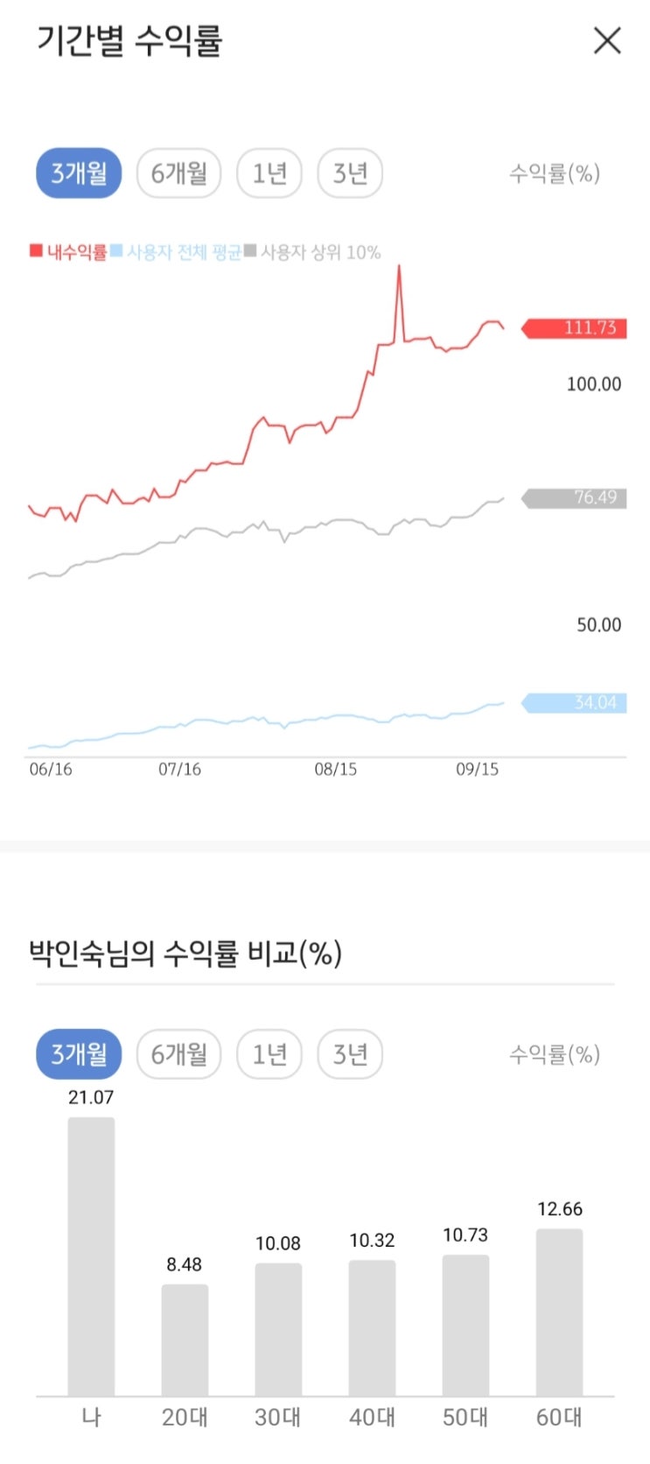Switch top chart to 6개월 period

click(x=179, y=173)
